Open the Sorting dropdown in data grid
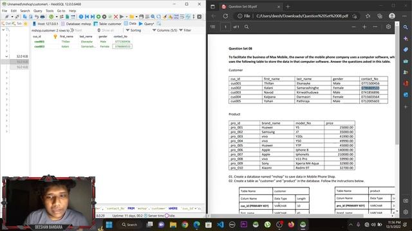412x231 pixels. pyautogui.click(x=133, y=30)
